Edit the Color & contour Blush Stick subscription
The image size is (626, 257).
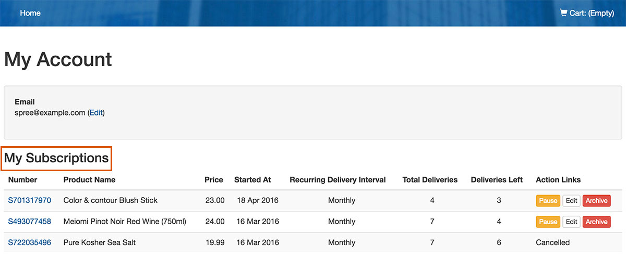tap(572, 201)
